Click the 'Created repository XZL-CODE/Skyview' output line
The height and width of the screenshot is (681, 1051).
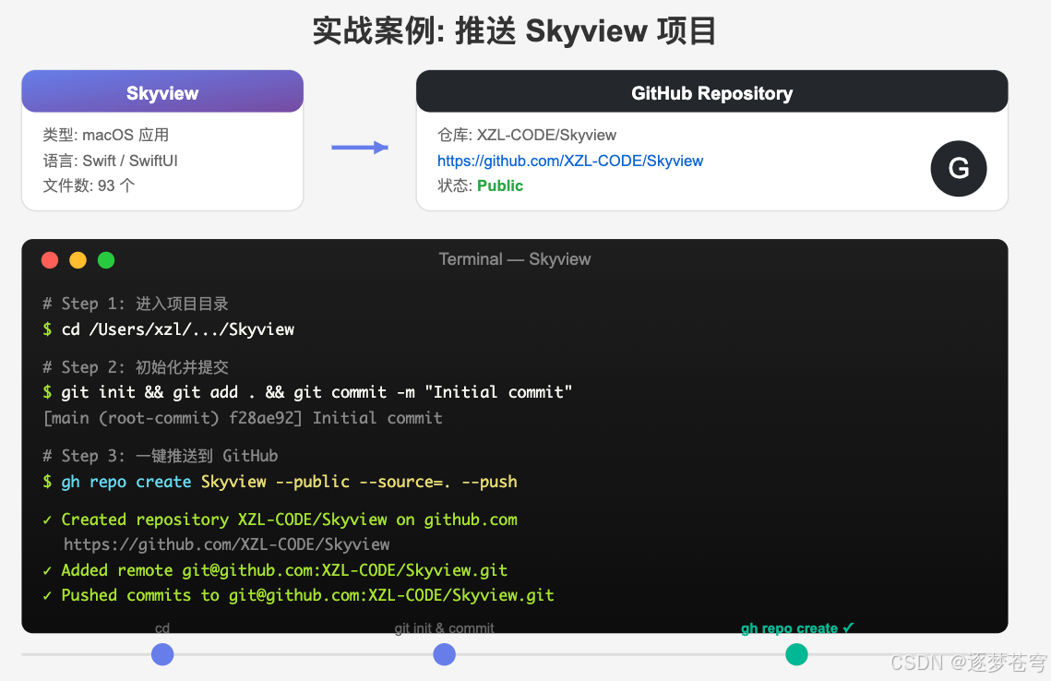click(281, 520)
